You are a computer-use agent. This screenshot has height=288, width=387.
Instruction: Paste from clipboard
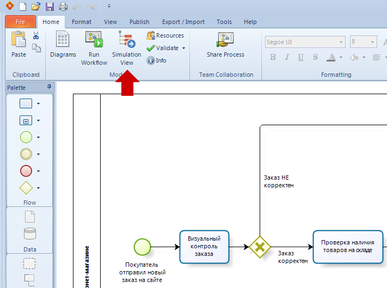coord(19,45)
